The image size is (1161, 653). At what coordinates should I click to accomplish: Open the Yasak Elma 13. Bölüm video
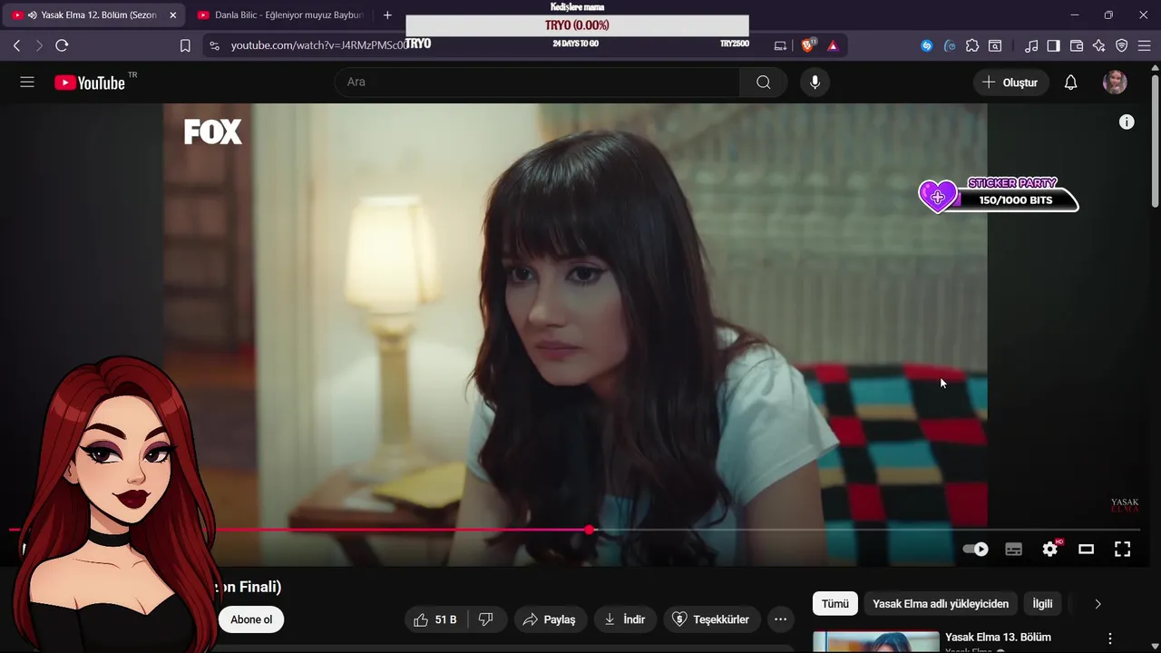(998, 638)
